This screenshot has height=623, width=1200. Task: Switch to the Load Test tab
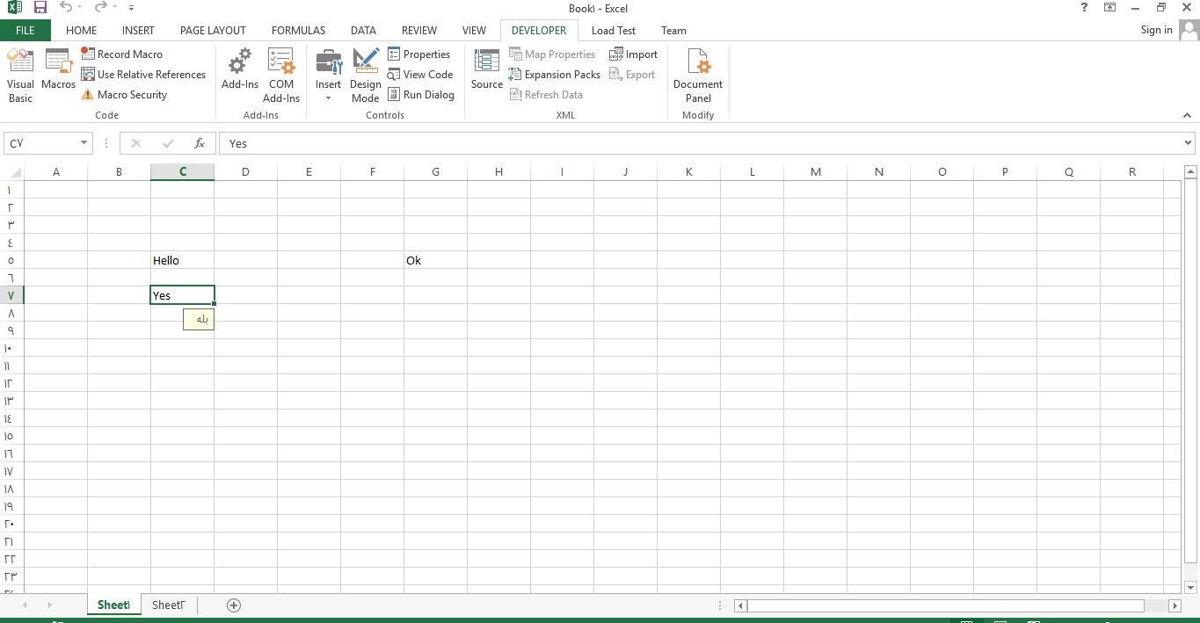(x=614, y=30)
